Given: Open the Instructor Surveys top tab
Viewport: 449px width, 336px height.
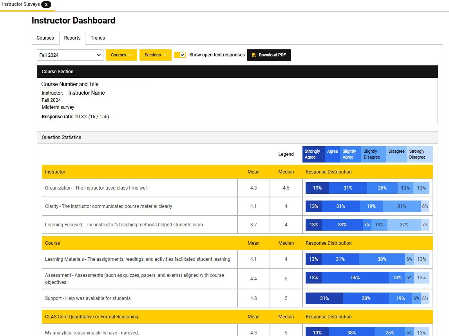Looking at the screenshot, I should [x=21, y=4].
